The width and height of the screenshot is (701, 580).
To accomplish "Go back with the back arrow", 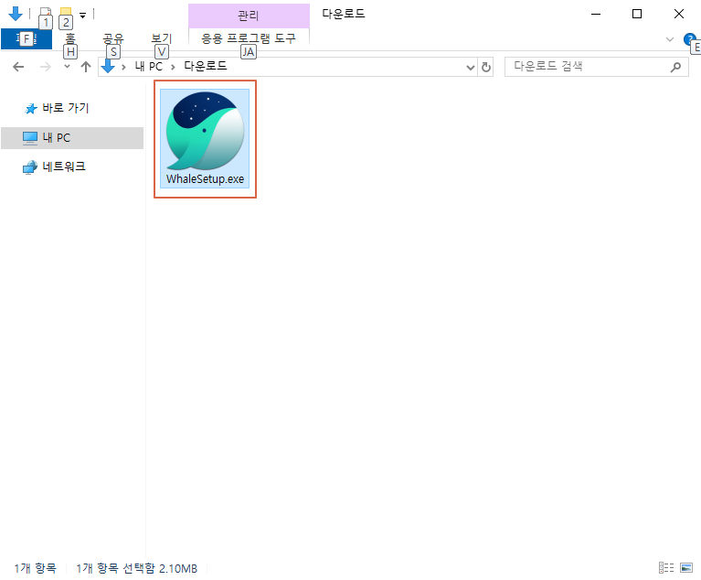I will pyautogui.click(x=18, y=67).
